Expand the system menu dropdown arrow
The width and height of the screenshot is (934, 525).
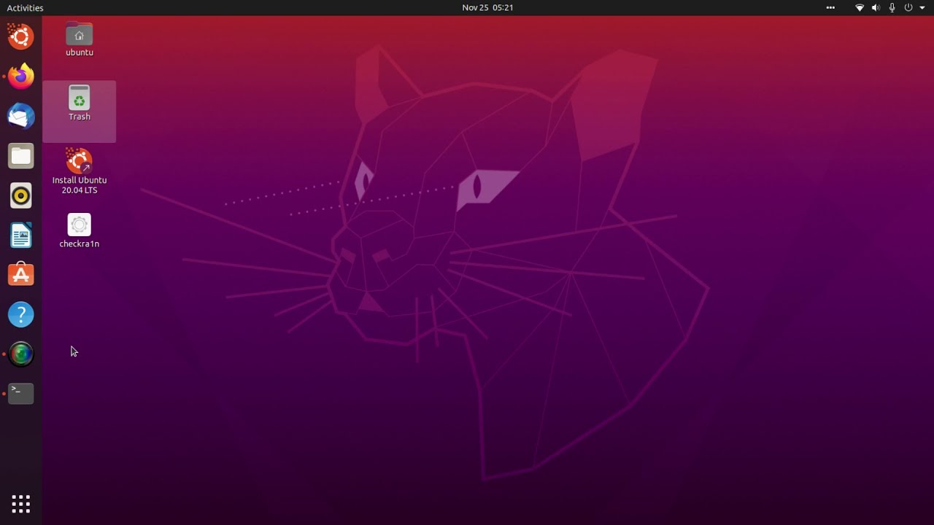(922, 8)
